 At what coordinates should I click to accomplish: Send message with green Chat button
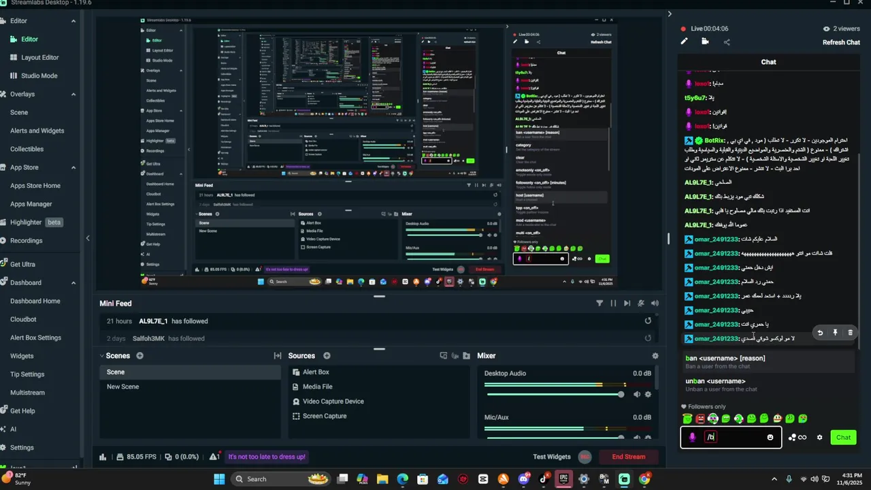(843, 438)
